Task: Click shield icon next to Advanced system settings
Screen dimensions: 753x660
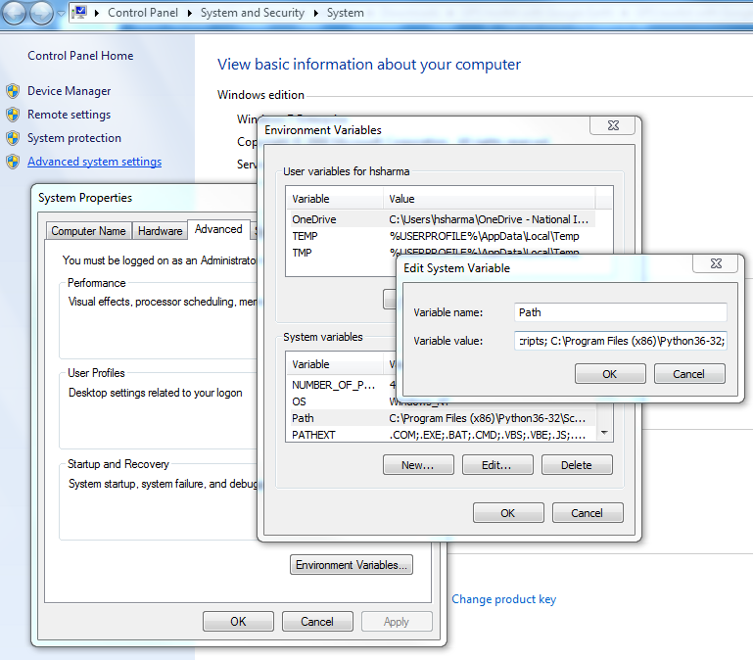Action: coord(13,162)
